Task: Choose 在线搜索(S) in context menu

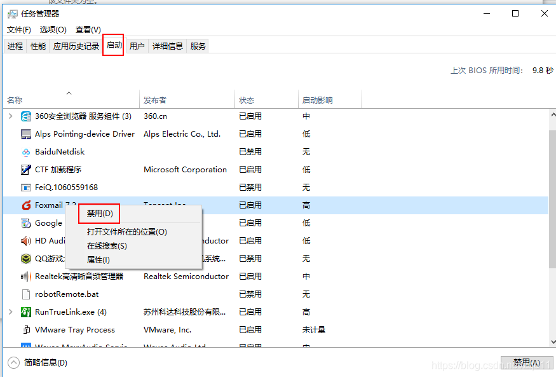Action: click(133, 246)
